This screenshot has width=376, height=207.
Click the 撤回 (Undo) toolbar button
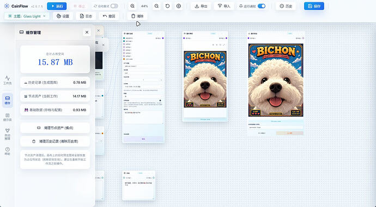[x=109, y=16]
